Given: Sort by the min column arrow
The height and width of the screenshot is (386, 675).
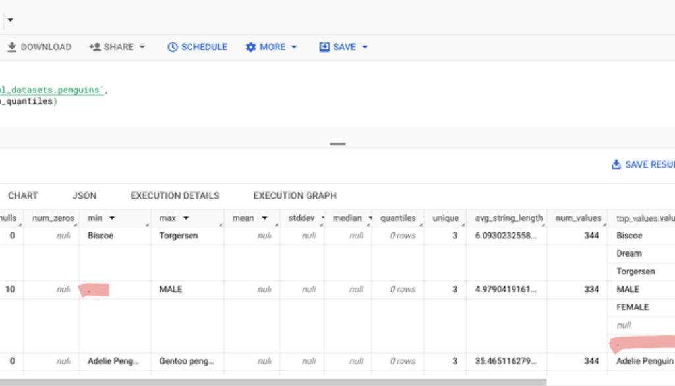Looking at the screenshot, I should tap(112, 218).
